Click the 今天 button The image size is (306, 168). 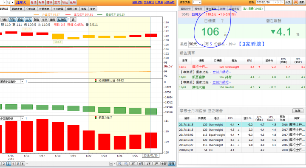[288, 3]
